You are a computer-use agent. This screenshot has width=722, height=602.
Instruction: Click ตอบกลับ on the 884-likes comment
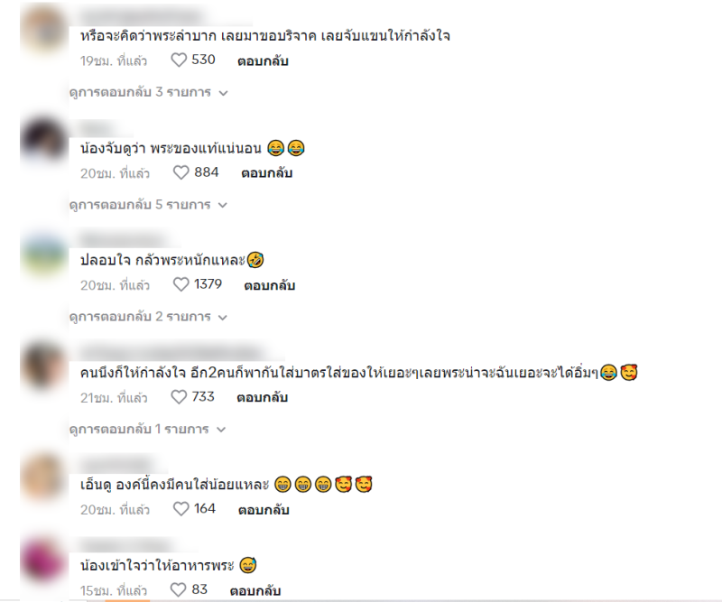(x=266, y=173)
